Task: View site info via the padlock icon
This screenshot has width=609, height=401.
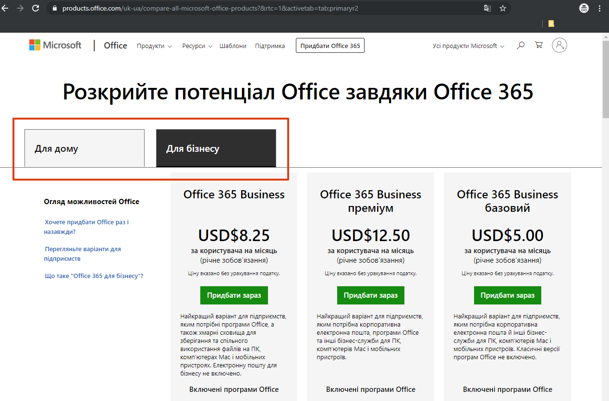Action: click(x=54, y=9)
